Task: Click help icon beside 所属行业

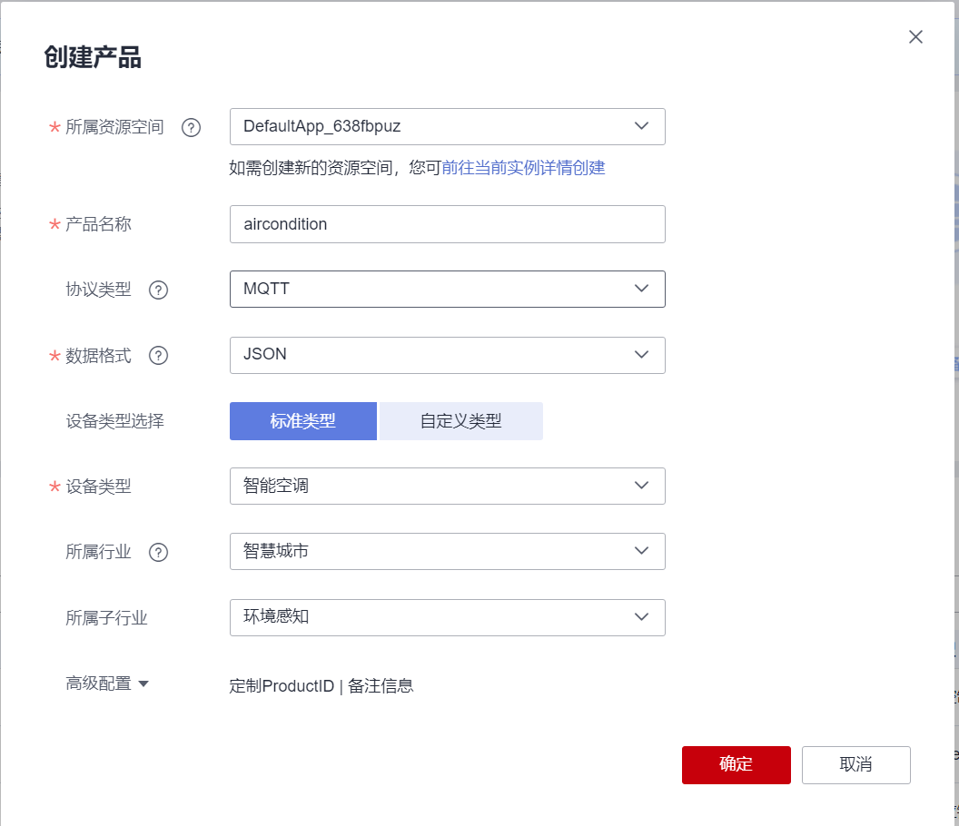Action: (158, 552)
